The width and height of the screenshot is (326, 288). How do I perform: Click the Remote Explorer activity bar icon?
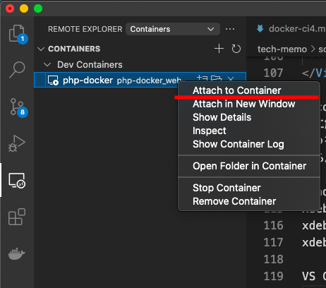pos(17,180)
